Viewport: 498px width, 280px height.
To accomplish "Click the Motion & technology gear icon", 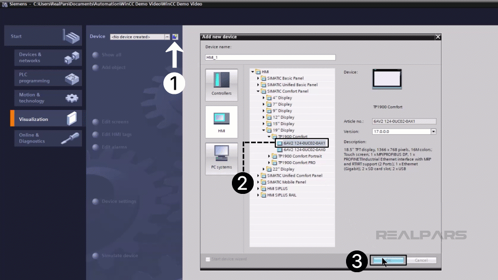I will (72, 98).
